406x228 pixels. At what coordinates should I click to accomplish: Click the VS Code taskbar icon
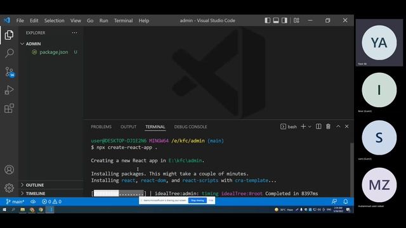(50, 210)
